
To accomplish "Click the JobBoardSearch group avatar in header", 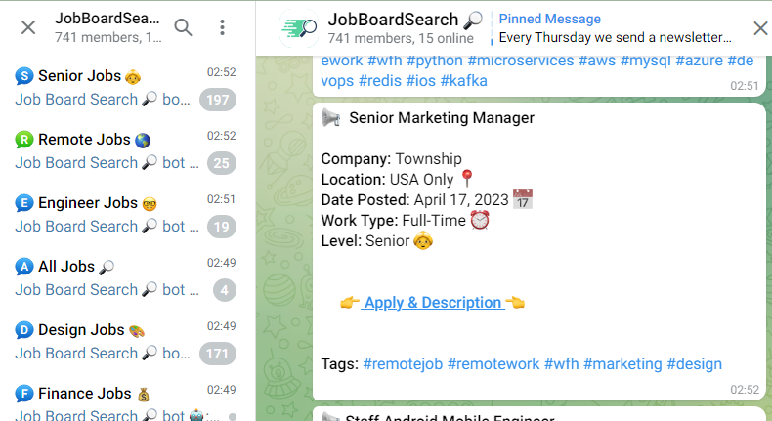I will click(299, 28).
